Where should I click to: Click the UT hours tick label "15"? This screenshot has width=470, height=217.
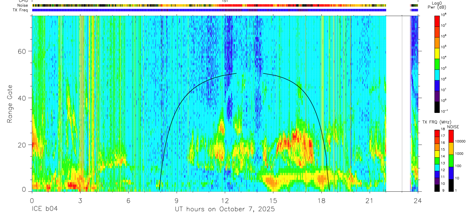coord(273,201)
